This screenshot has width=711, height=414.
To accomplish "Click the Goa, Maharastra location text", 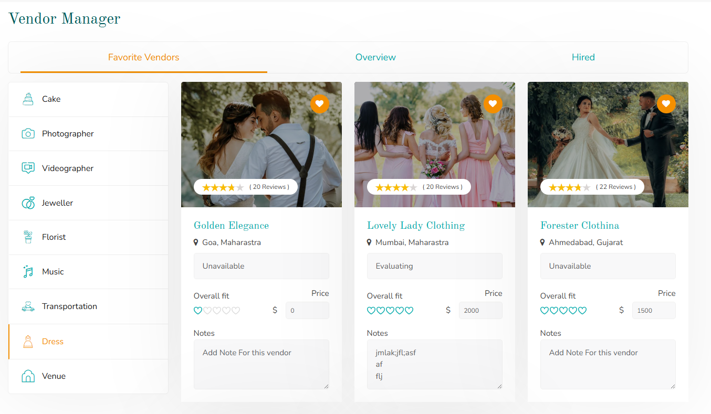I will point(232,242).
